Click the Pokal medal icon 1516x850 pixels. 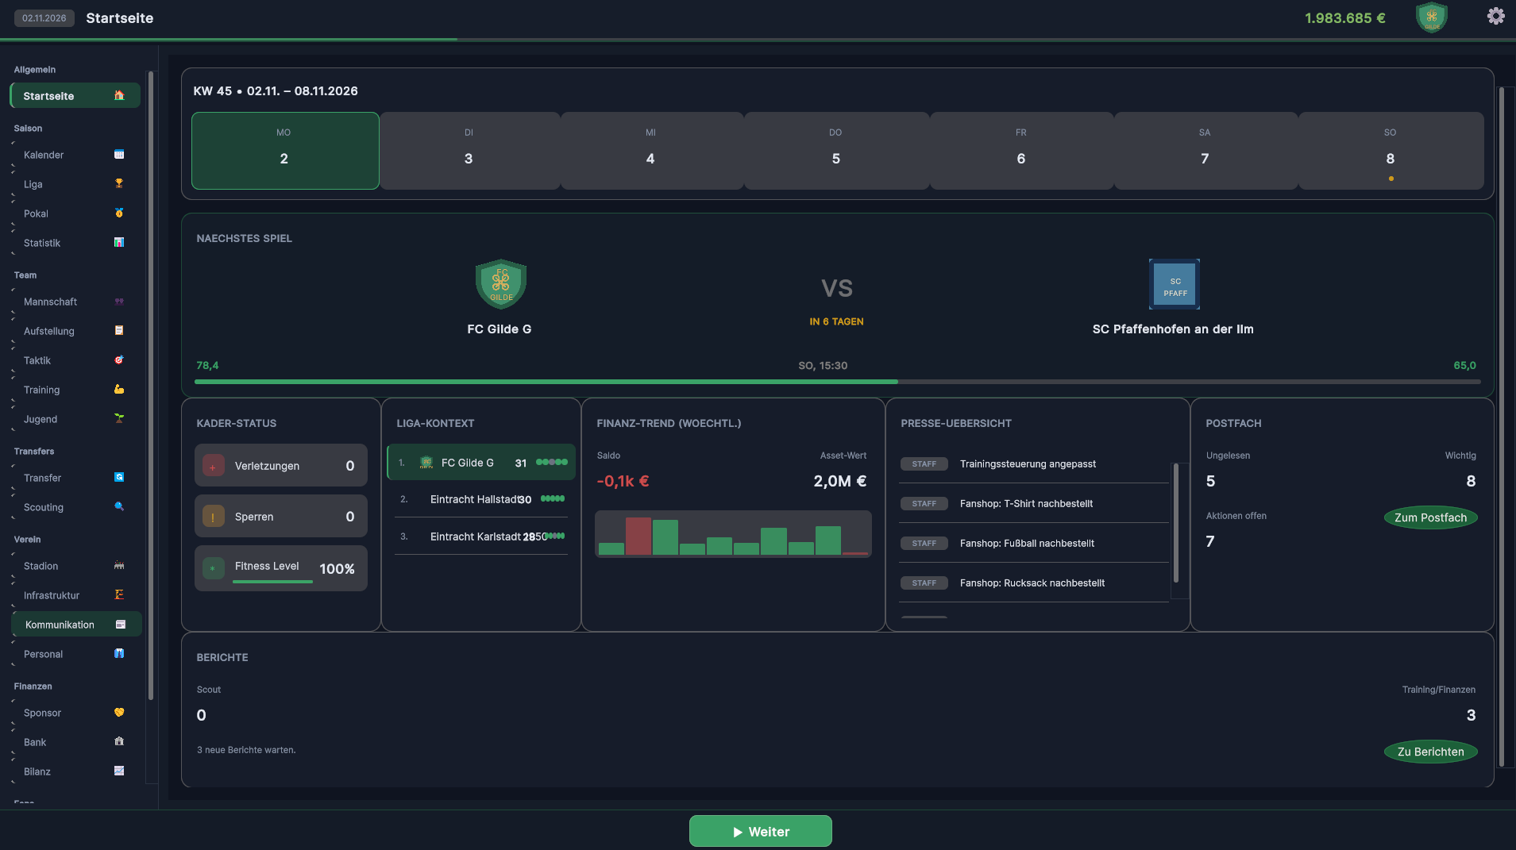(119, 213)
